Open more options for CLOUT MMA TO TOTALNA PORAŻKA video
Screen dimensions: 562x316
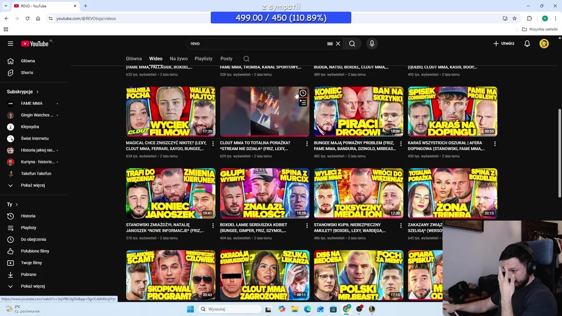[307, 144]
